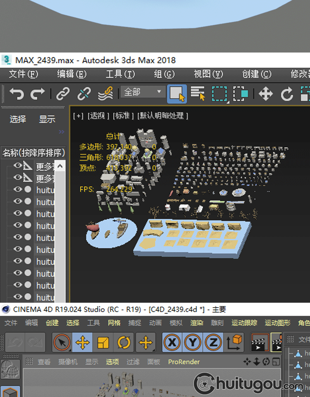Click the Redo arrow in 3ds Max toolbar
The width and height of the screenshot is (310, 397).
point(38,94)
